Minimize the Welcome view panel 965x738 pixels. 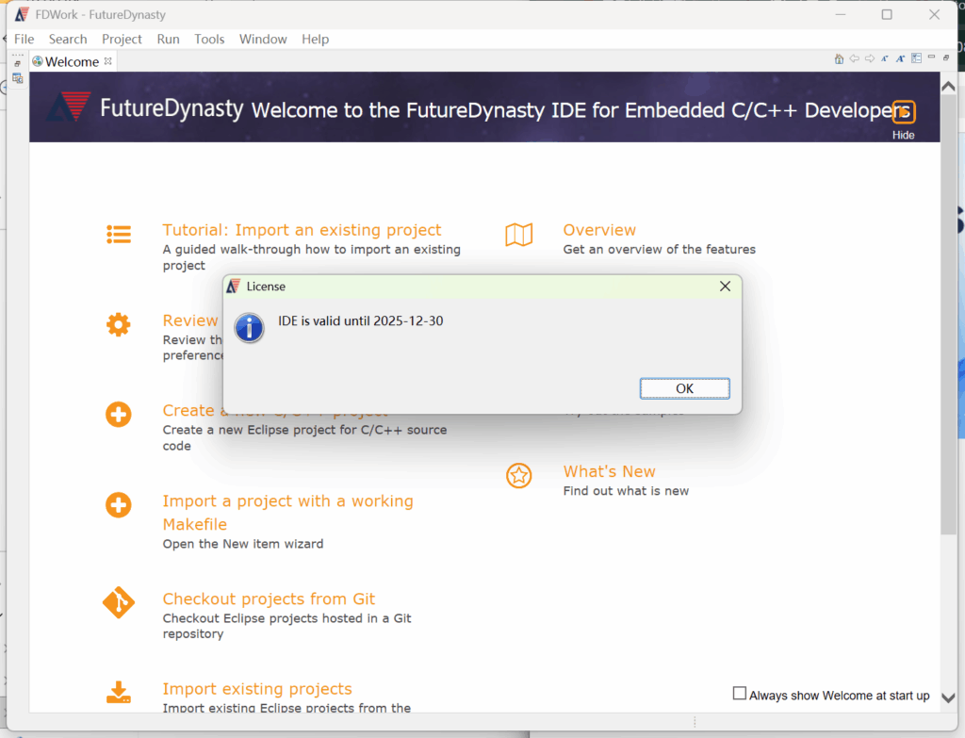[932, 57]
